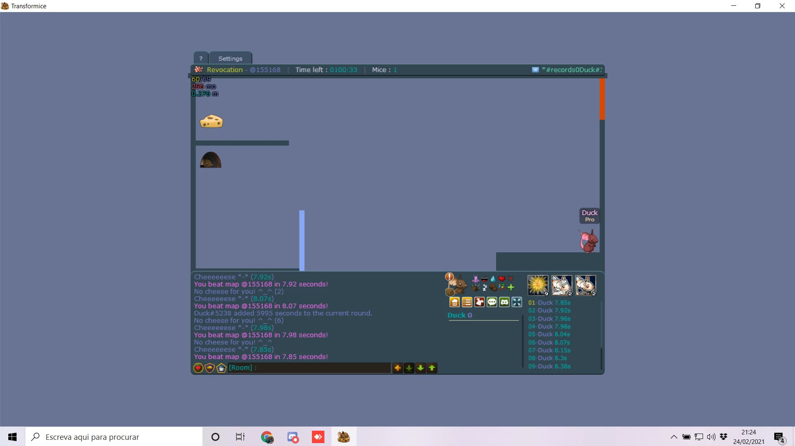Toggle fullscreen with the four-arrows button

pyautogui.click(x=517, y=302)
